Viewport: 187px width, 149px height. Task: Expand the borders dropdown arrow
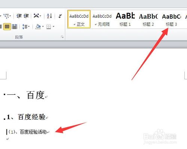(53, 27)
